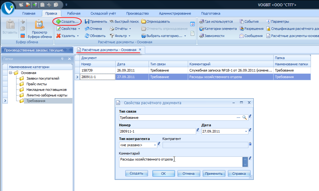Select the table cell with number 158739
This screenshot has width=319, height=191.
[x=98, y=70]
